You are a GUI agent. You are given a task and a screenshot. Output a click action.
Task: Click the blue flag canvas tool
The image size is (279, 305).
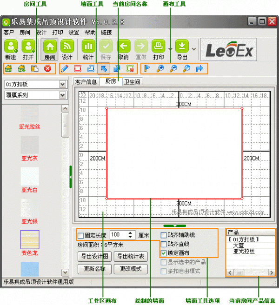click(147, 69)
